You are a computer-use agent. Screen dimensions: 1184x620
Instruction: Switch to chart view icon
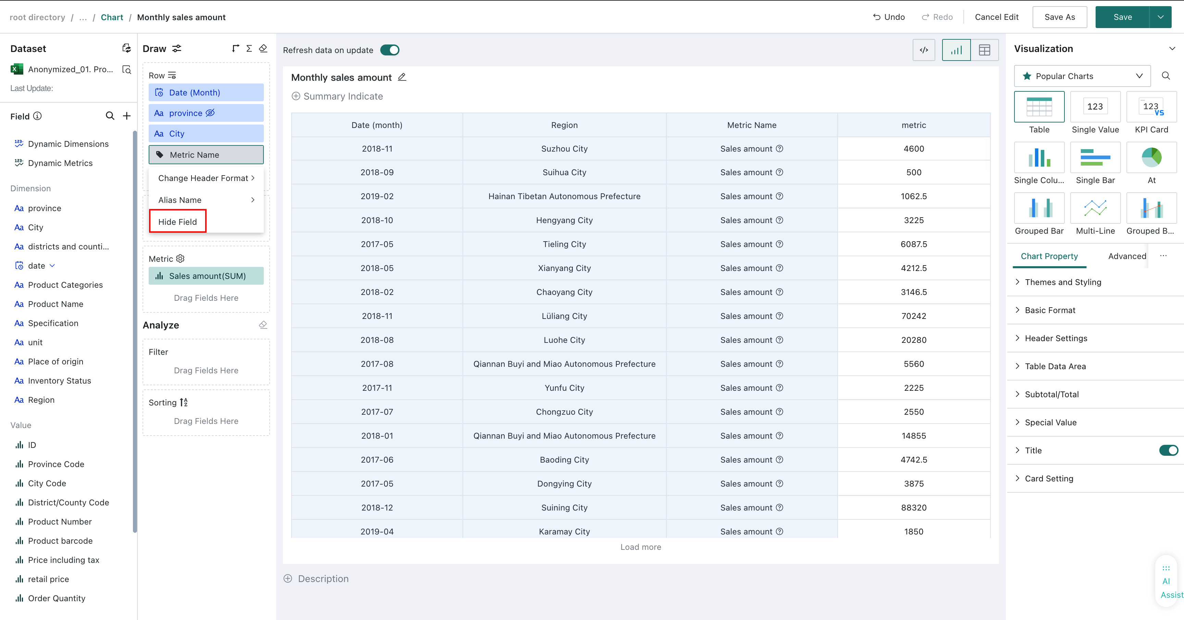[956, 50]
